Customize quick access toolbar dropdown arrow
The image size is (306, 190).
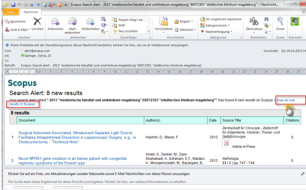click(x=66, y=5)
